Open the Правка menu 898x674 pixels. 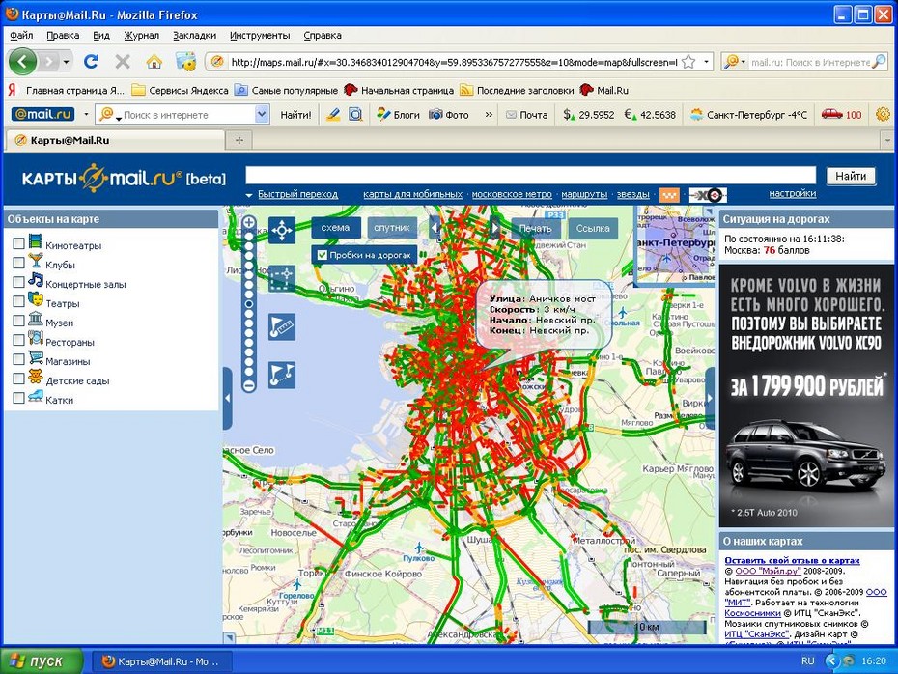coord(63,35)
